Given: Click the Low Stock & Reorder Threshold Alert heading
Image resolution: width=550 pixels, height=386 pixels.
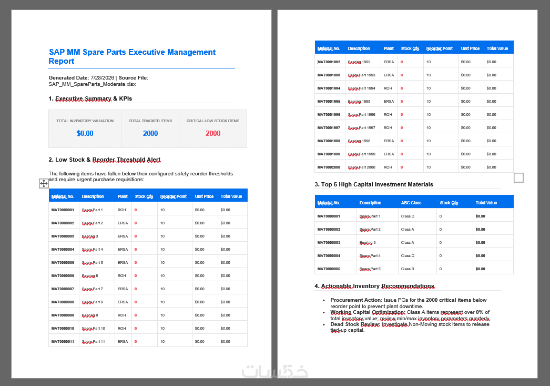Looking at the screenshot, I should coord(105,160).
